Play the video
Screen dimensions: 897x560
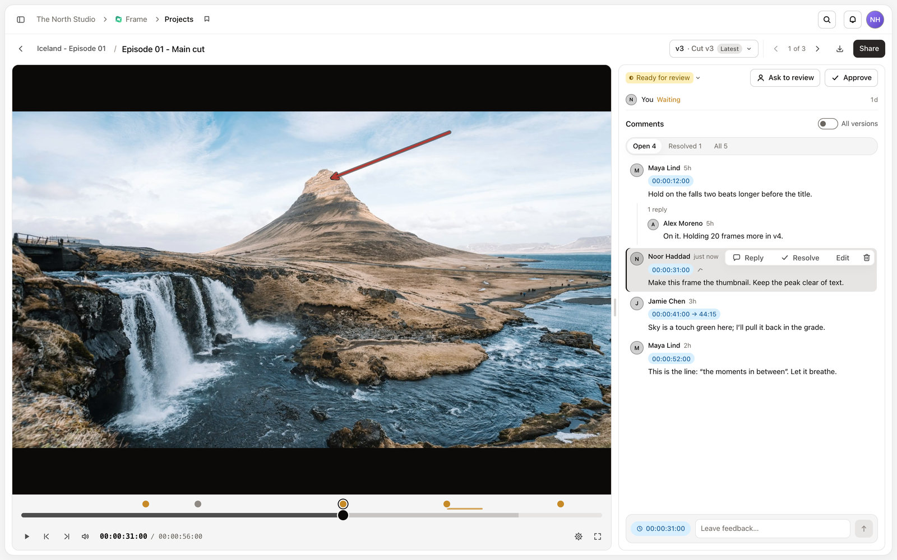[x=26, y=536]
